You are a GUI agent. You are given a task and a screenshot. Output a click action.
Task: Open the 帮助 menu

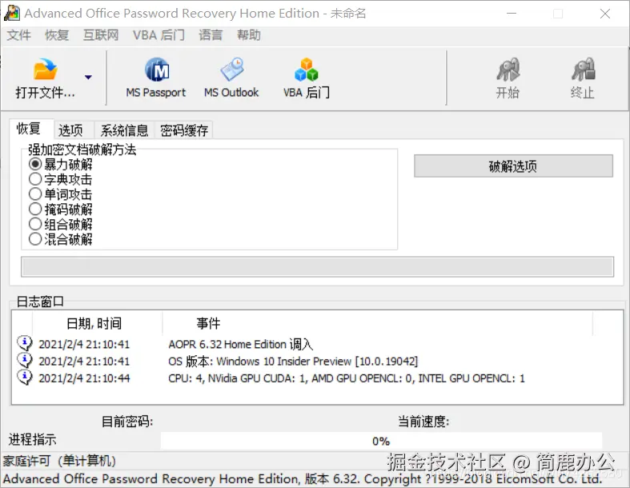[249, 35]
